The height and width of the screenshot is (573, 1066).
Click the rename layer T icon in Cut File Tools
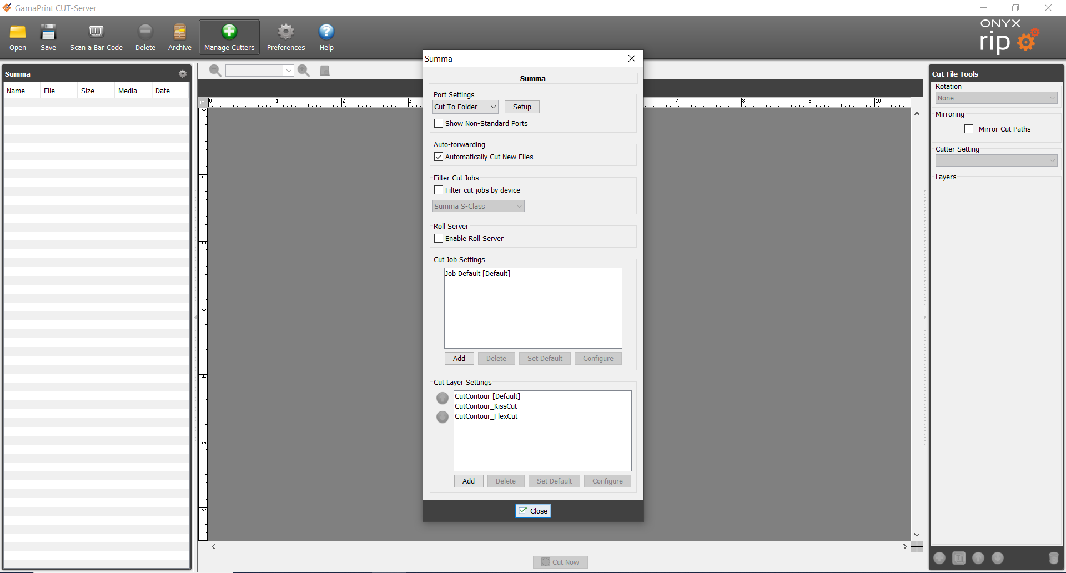point(959,558)
